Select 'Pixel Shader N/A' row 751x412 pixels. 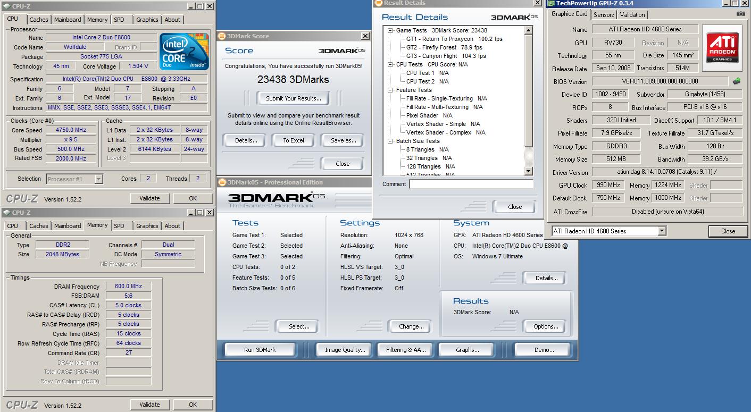tap(429, 115)
